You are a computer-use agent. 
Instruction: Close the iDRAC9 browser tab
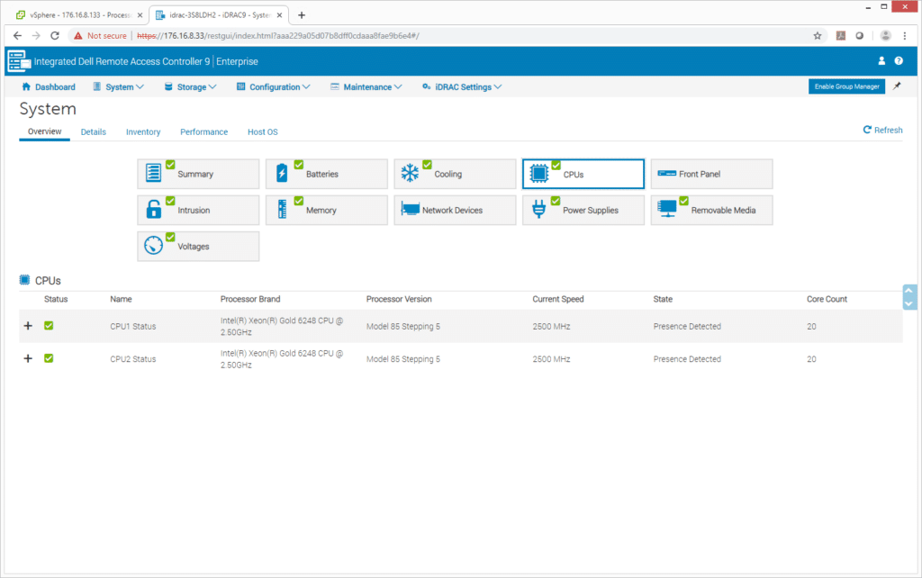coord(279,15)
